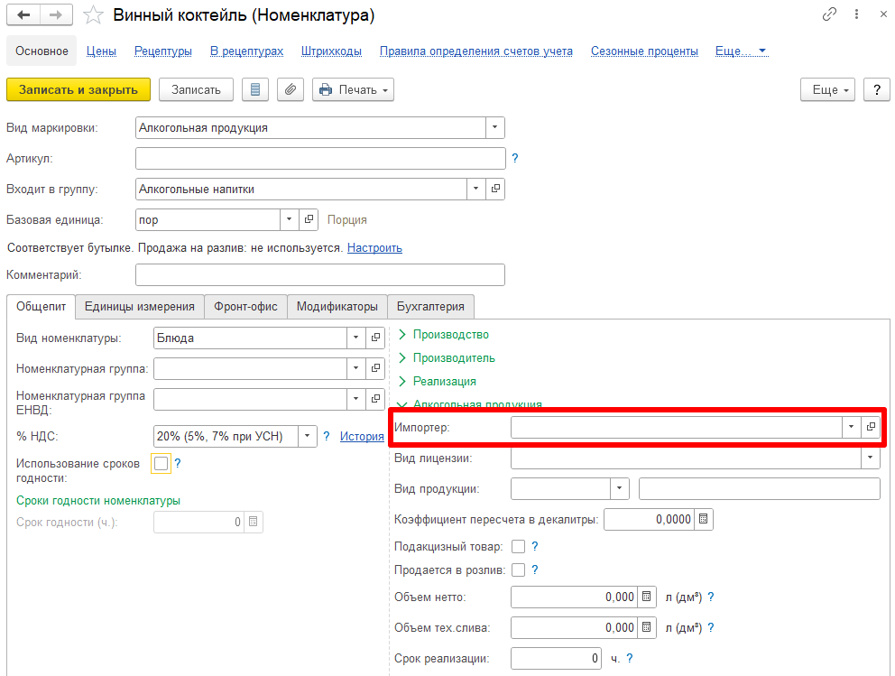
Task: Open calculator for Объем тех.слива
Action: click(647, 627)
